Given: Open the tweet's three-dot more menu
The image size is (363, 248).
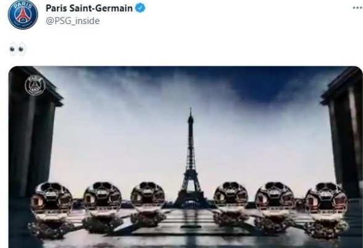Looking at the screenshot, I should (357, 8).
